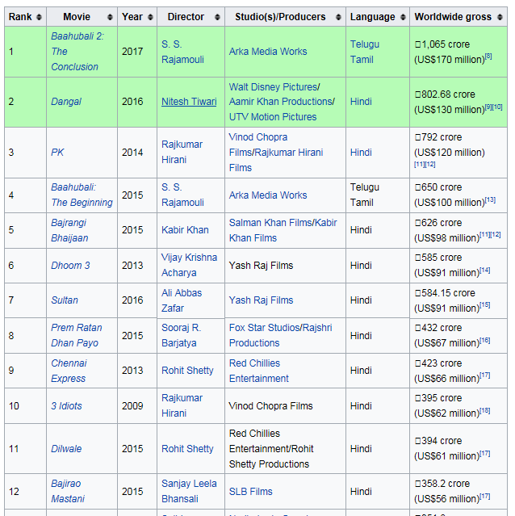This screenshot has width=515, height=516.
Task: Open Walt Disney Pictures studio link
Action: (274, 87)
